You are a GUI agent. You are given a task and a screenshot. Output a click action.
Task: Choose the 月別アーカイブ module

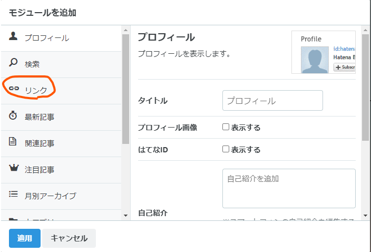tap(61, 197)
